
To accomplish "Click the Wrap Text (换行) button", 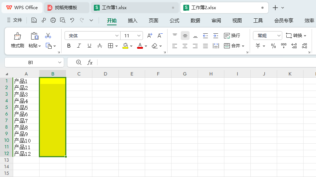I will (x=232, y=36).
